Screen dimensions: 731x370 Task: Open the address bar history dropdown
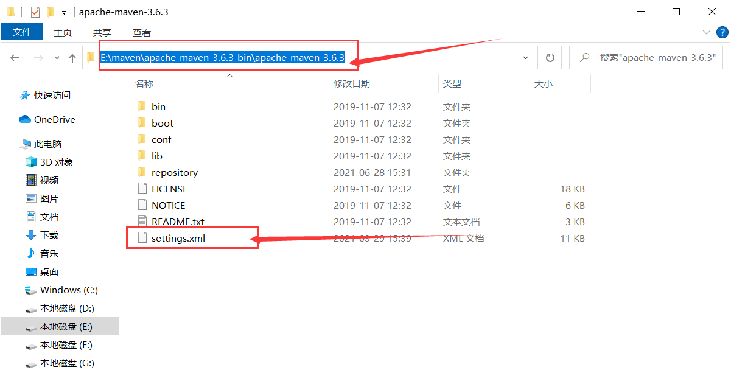pos(526,58)
